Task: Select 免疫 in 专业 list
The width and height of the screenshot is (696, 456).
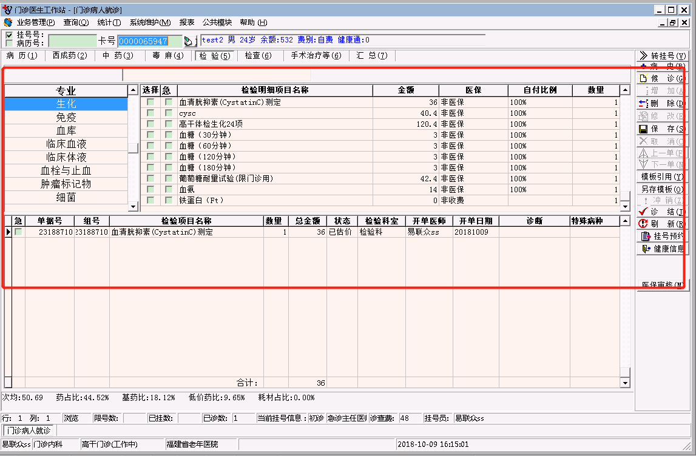Action: tap(66, 117)
